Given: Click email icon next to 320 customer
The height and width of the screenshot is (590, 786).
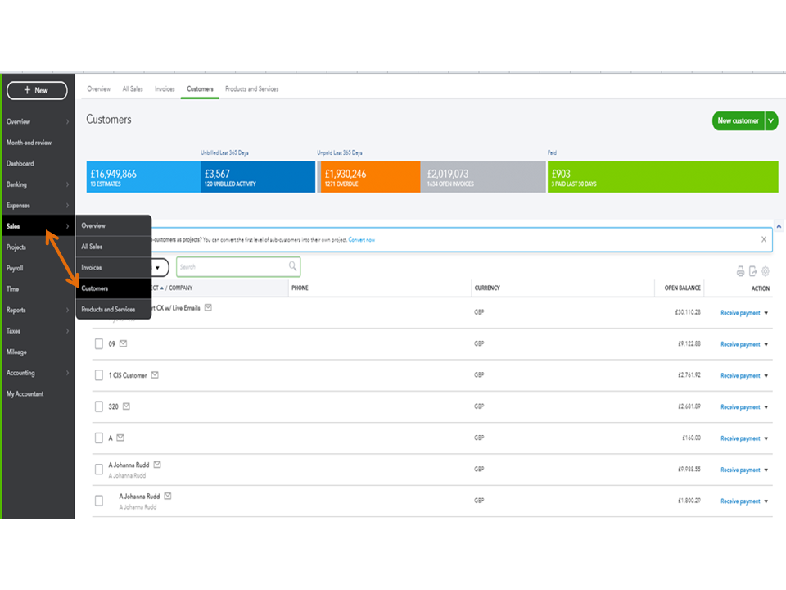Looking at the screenshot, I should click(x=126, y=406).
